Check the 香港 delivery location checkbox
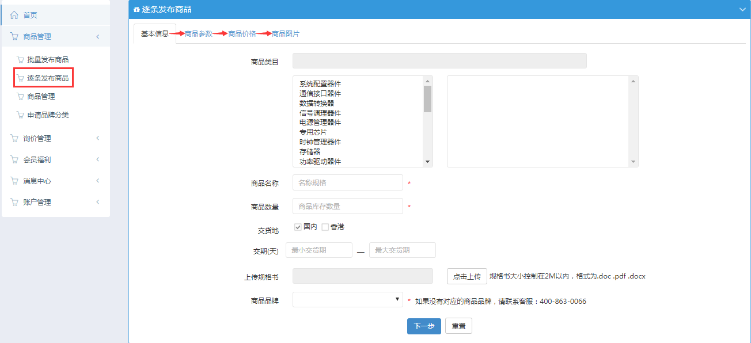Image resolution: width=751 pixels, height=343 pixels. (325, 227)
